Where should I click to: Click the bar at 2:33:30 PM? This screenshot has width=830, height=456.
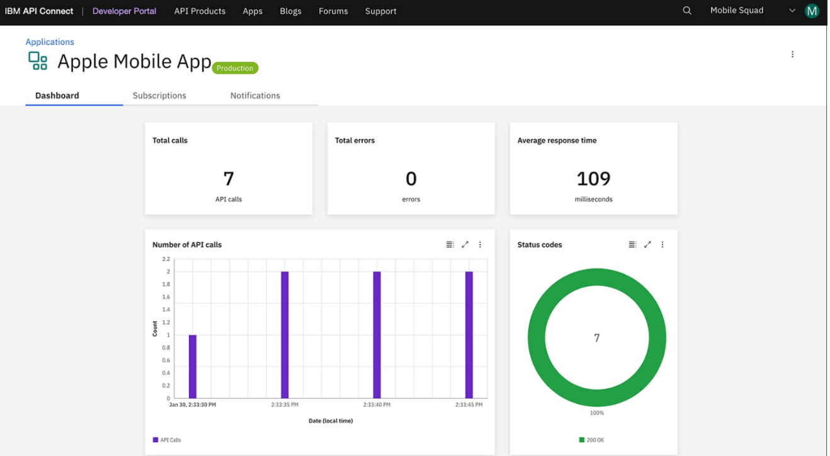(193, 367)
